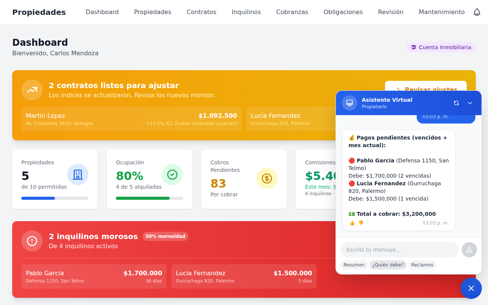Click the alert icon in the morosos banner
Image resolution: width=488 pixels, height=305 pixels.
[32, 241]
